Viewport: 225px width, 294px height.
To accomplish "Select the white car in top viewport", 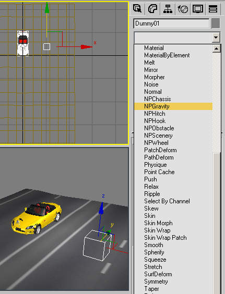I will pyautogui.click(x=23, y=43).
